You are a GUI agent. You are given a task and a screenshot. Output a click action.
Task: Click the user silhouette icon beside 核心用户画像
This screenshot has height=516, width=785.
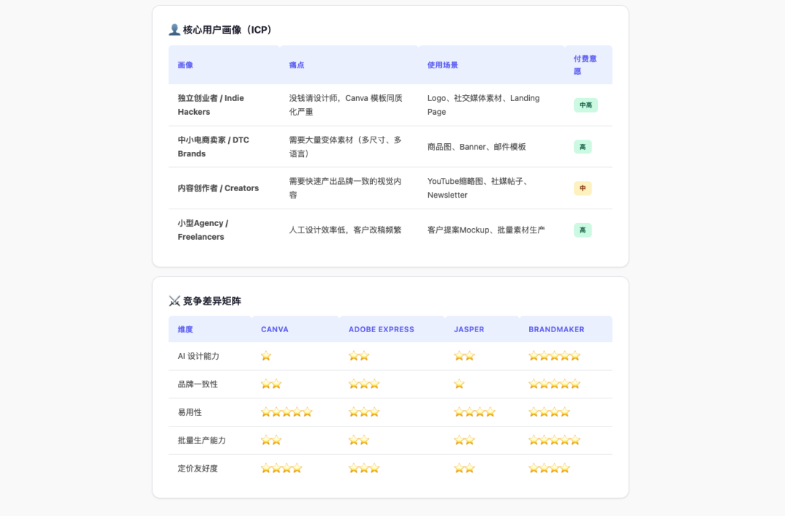click(x=174, y=30)
